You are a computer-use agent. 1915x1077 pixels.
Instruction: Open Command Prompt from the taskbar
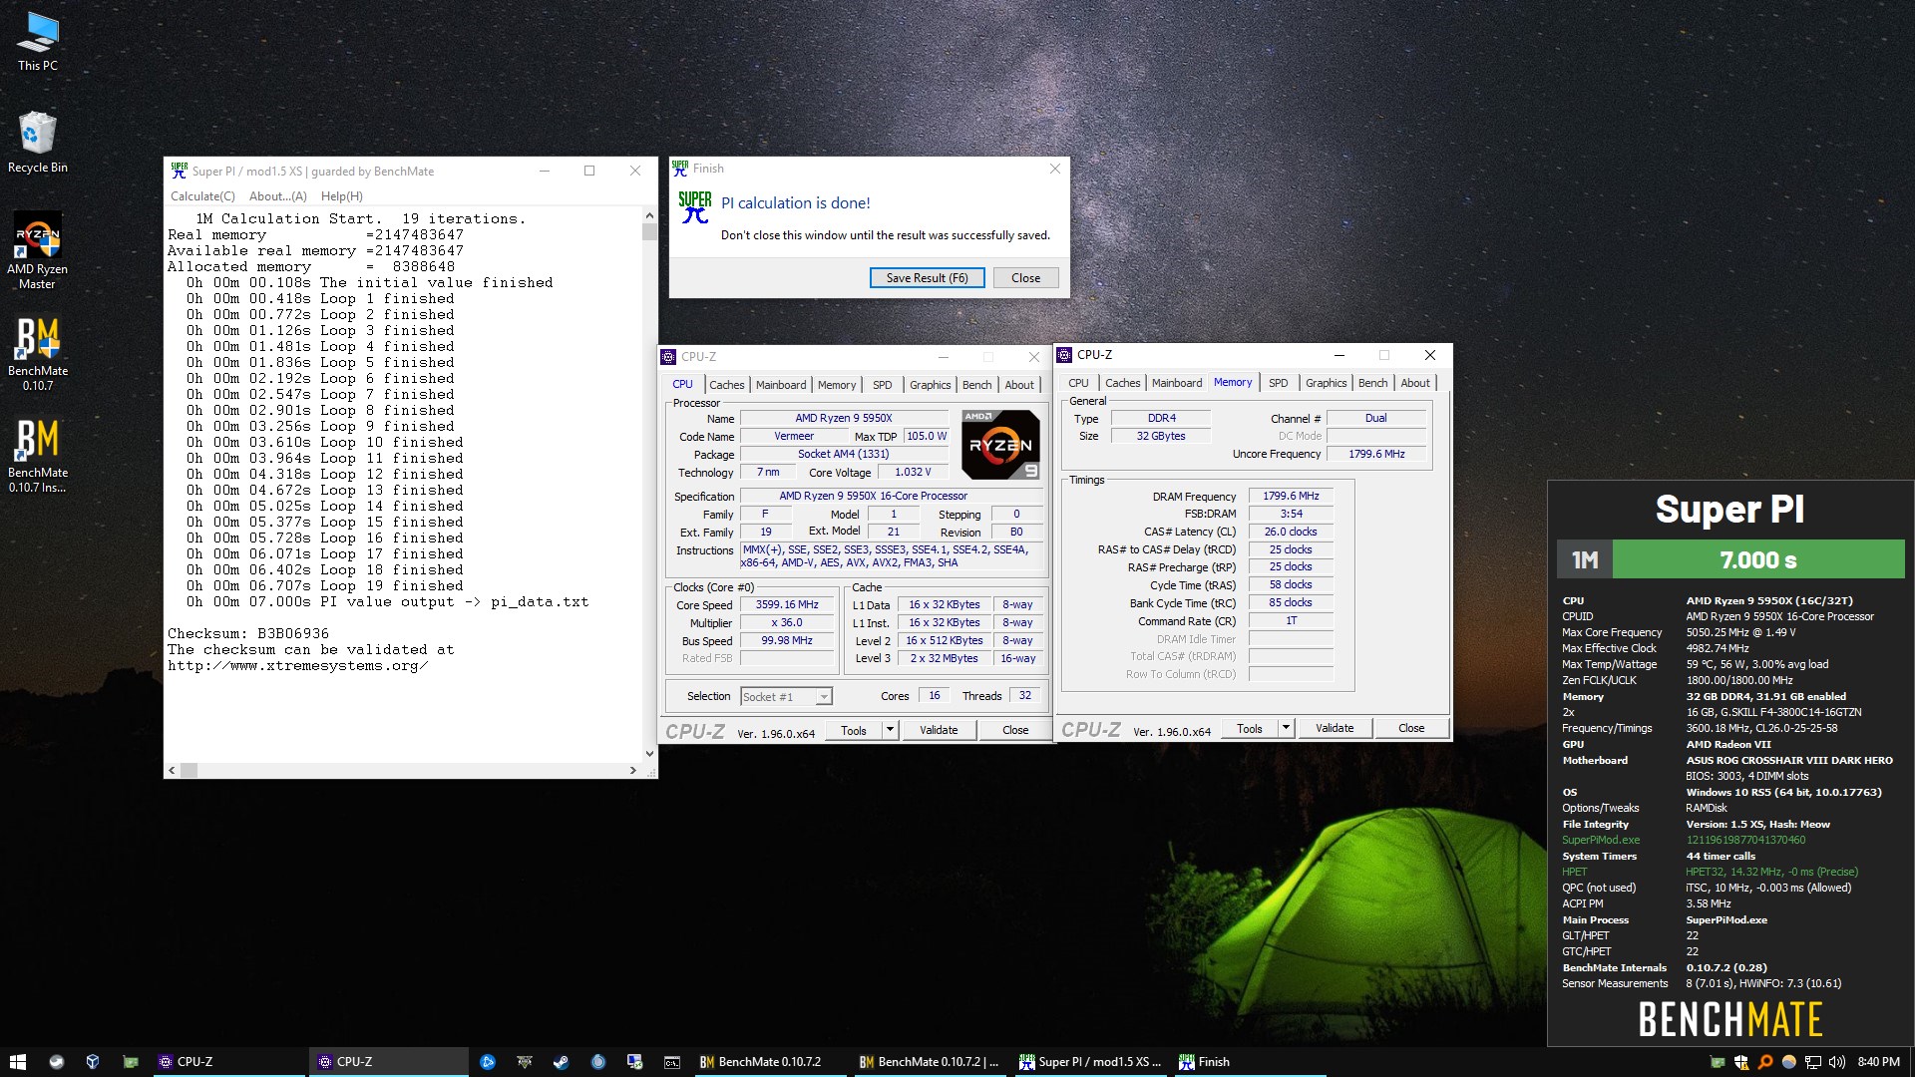pos(672,1062)
